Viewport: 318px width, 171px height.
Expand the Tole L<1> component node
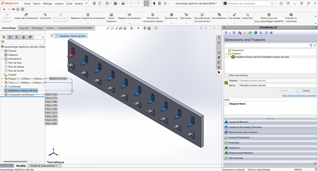click(2, 83)
